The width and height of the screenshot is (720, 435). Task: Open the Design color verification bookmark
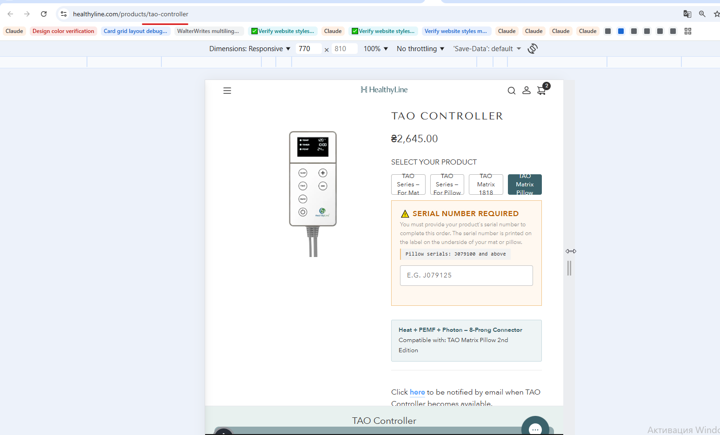tap(63, 31)
